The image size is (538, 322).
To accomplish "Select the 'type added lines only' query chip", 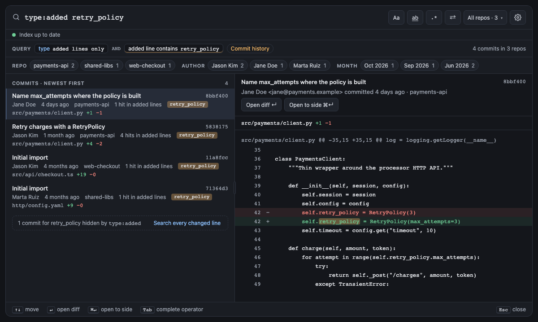I will click(x=71, y=49).
